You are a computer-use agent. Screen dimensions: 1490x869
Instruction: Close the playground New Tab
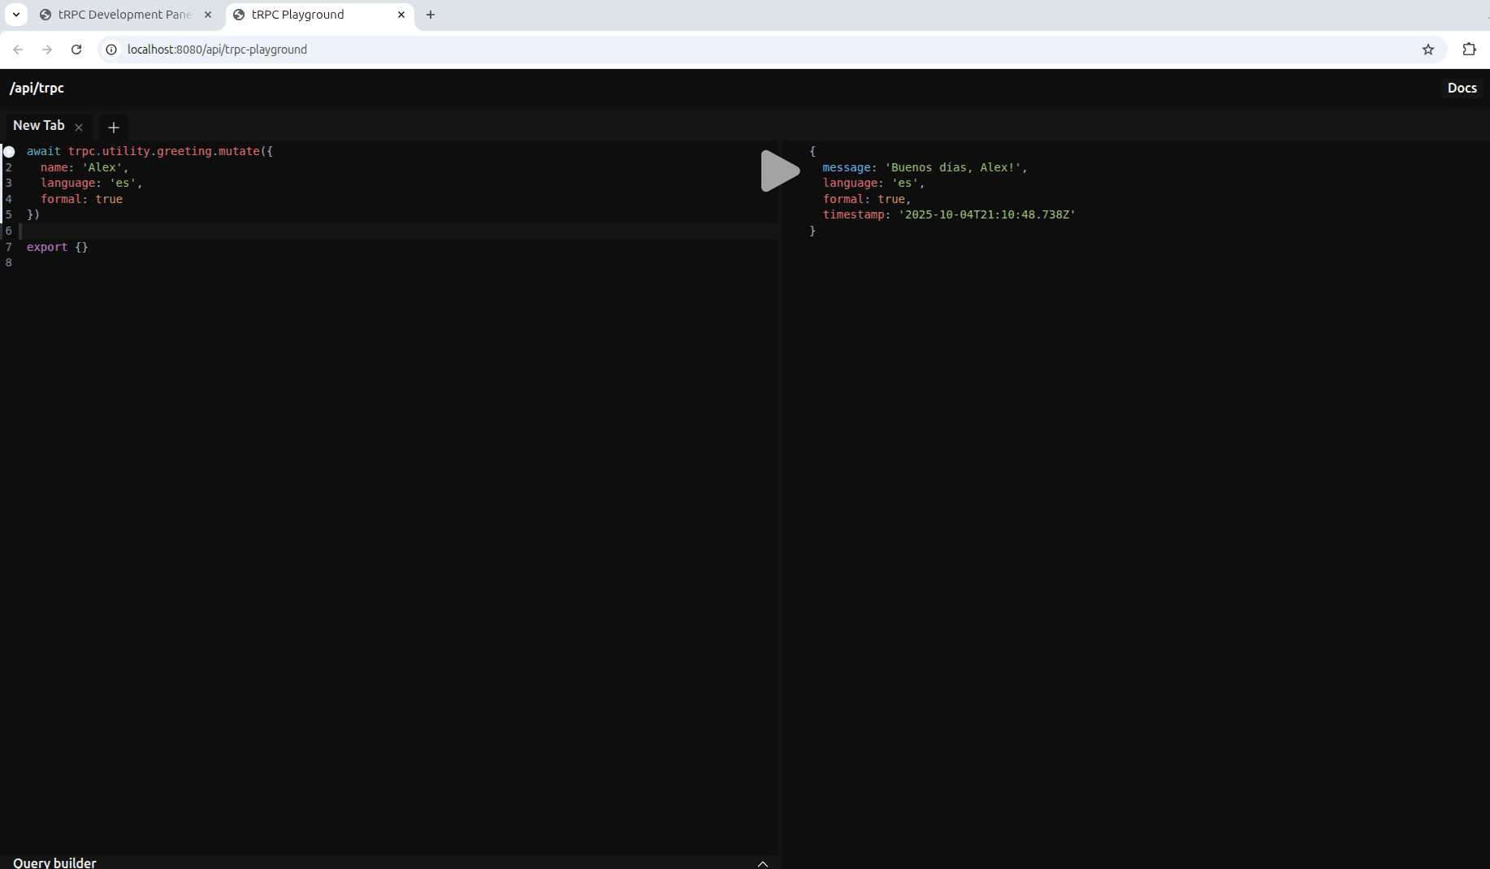point(79,128)
